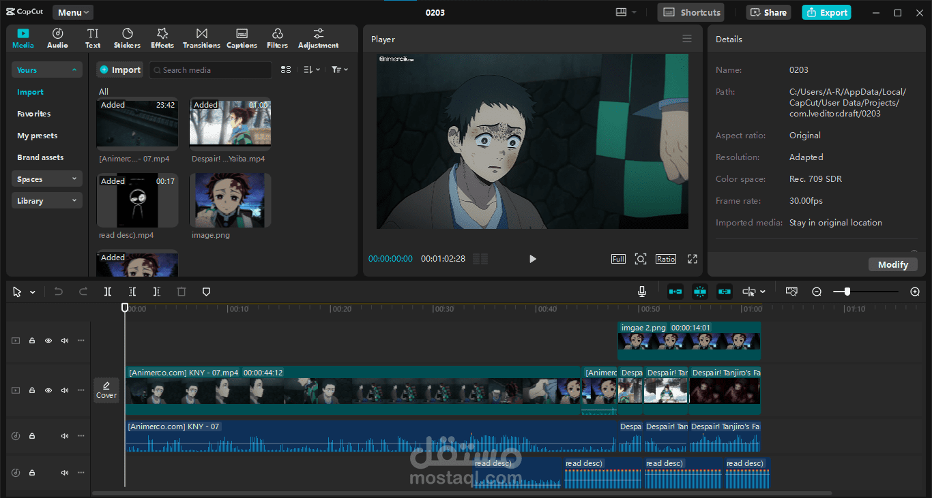Viewport: 932px width, 498px height.
Task: Open the CapCut Menu dropdown
Action: coord(72,12)
